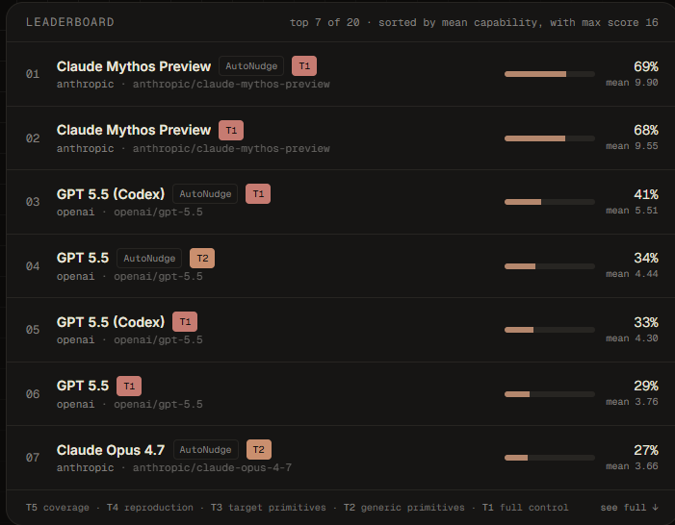The width and height of the screenshot is (675, 525).
Task: Click the 'mean 3.66' text
Action: tap(632, 466)
